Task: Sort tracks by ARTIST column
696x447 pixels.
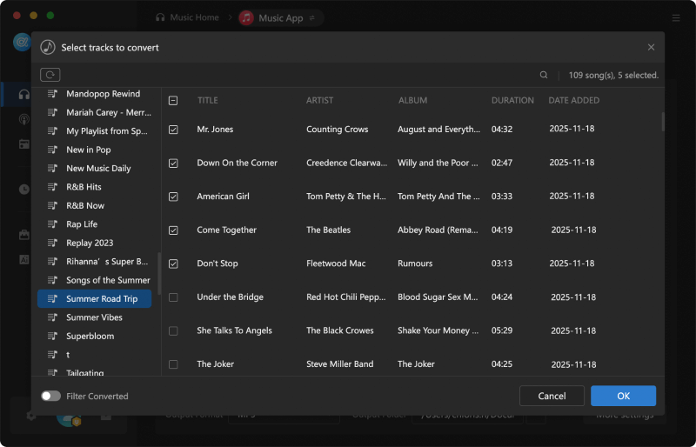Action: tap(319, 100)
